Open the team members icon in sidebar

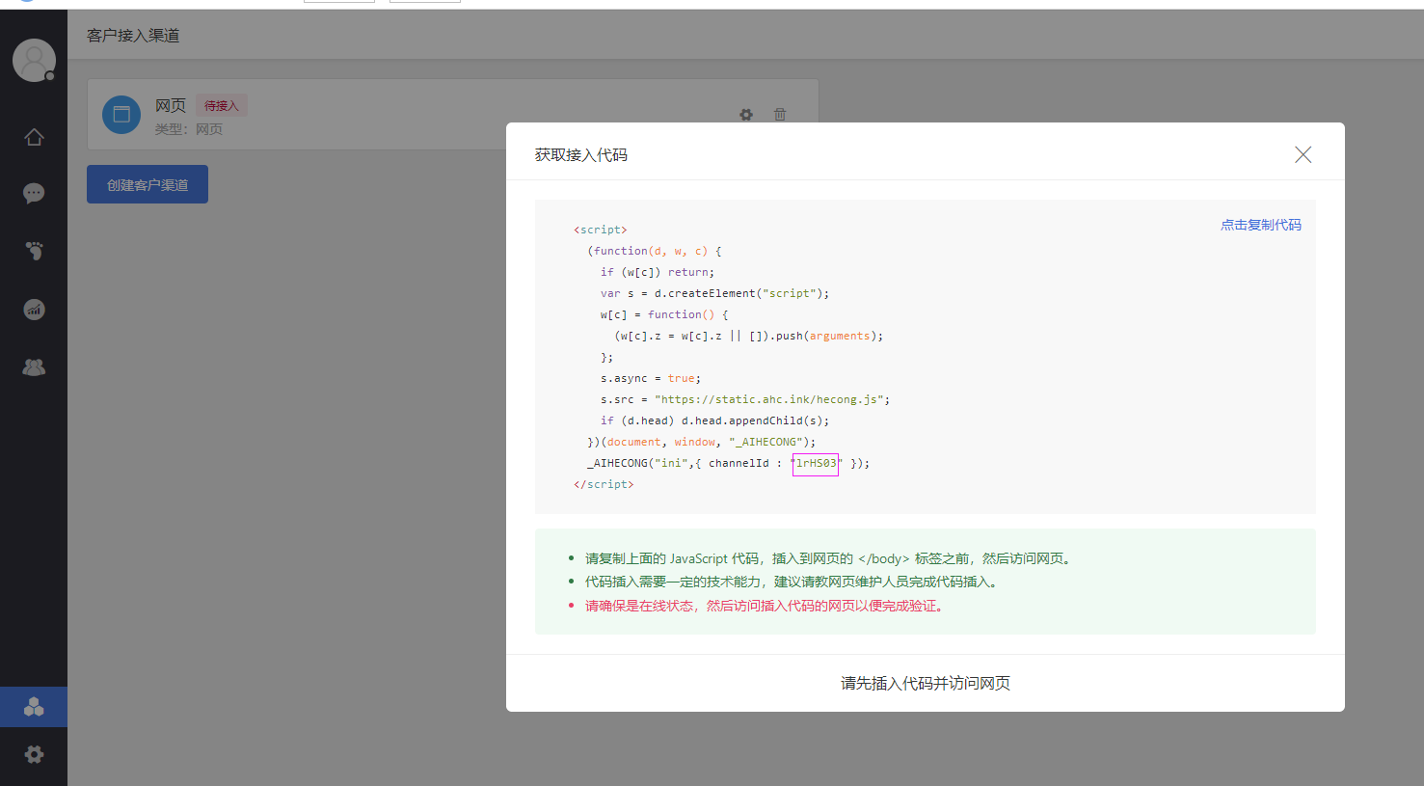34,367
